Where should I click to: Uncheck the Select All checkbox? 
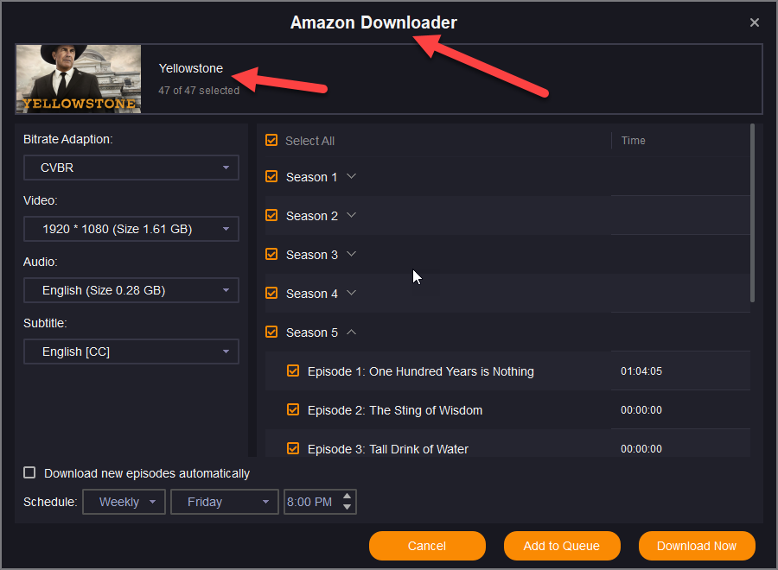point(271,140)
